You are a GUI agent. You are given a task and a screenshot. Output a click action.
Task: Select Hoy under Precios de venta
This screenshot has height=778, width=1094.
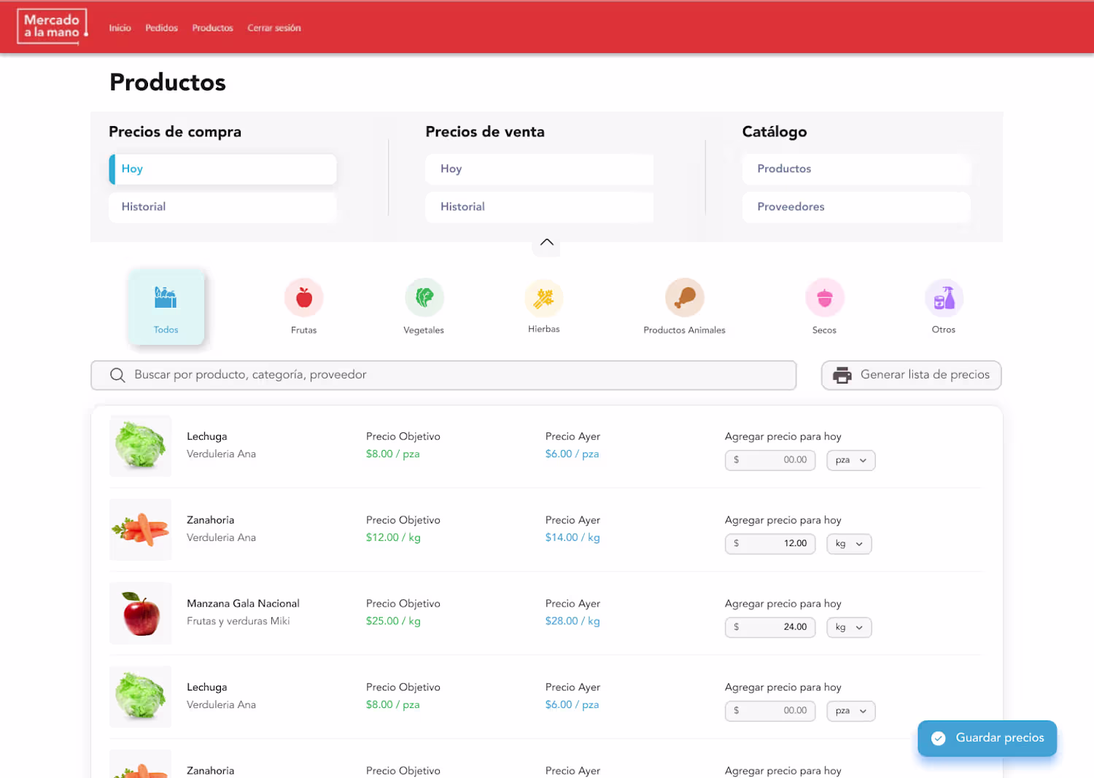point(540,169)
